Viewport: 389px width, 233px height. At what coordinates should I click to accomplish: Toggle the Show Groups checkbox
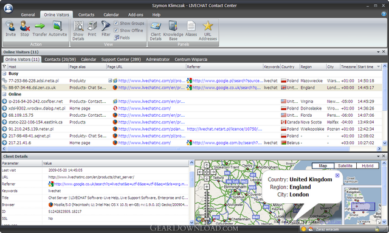pyautogui.click(x=116, y=23)
